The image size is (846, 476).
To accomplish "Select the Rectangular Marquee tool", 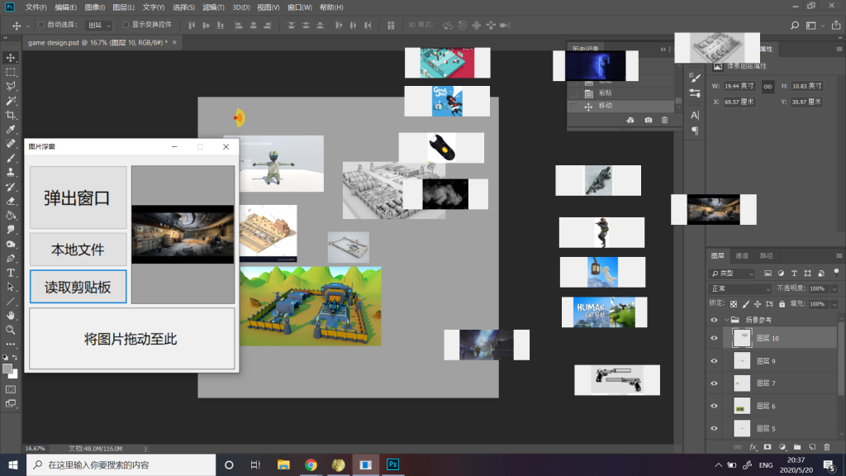I will (10, 73).
